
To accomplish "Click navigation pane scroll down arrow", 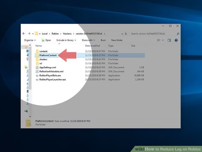I will [x=30, y=116].
